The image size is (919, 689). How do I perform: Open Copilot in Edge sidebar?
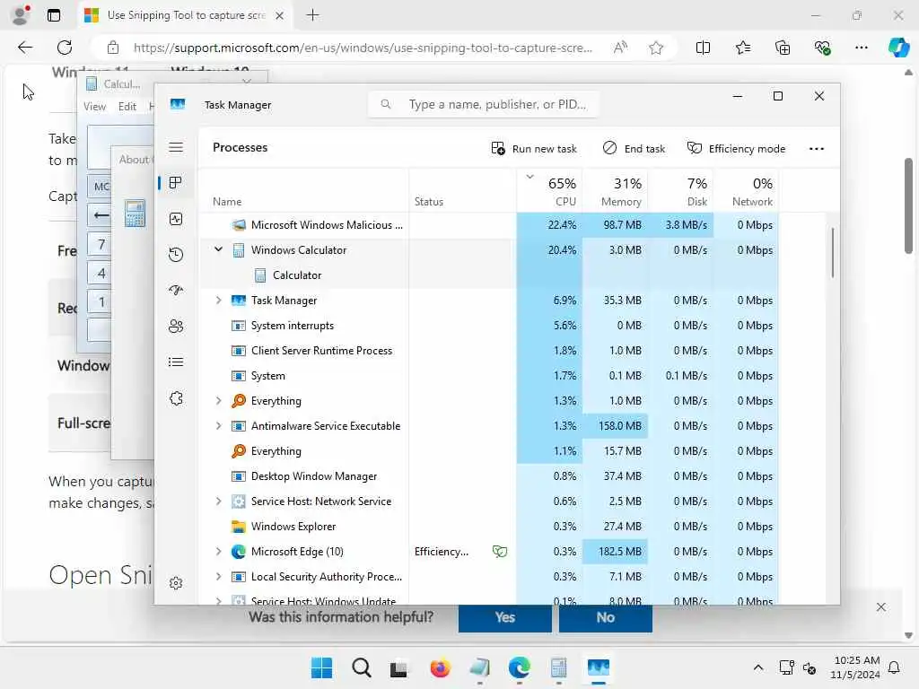point(898,48)
